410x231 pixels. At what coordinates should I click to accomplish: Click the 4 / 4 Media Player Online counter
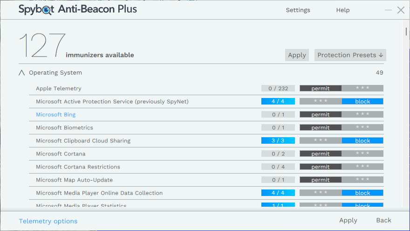pos(278,193)
